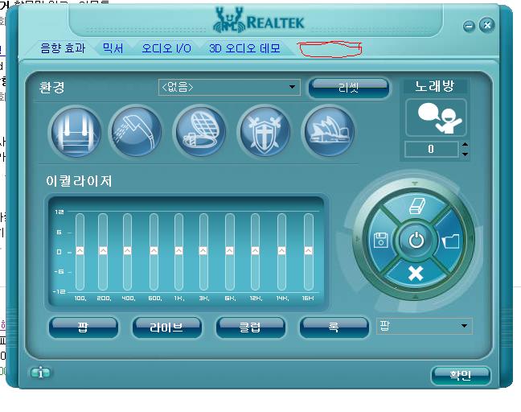Increase karaoke key with up arrow
The width and height of the screenshot is (521, 412).
[465, 144]
